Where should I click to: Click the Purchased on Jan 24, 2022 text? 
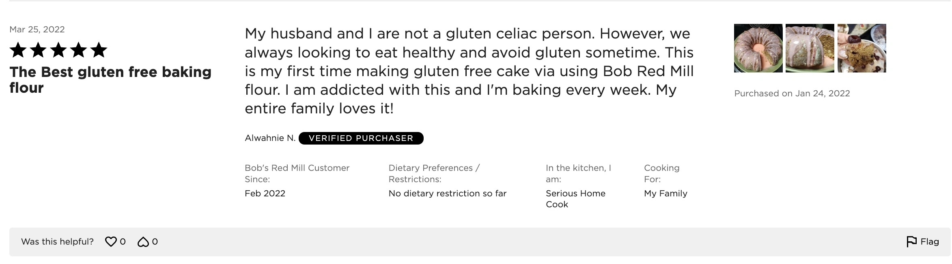coord(792,94)
